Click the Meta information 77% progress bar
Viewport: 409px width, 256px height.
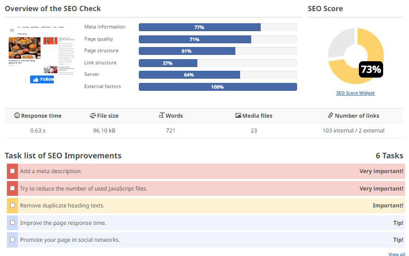199,27
